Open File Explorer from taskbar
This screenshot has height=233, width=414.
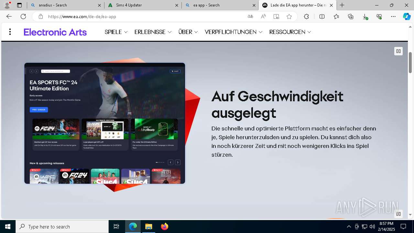pos(148,227)
